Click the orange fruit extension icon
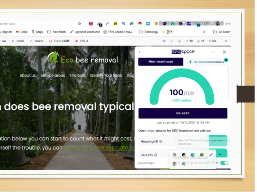 tap(156, 24)
